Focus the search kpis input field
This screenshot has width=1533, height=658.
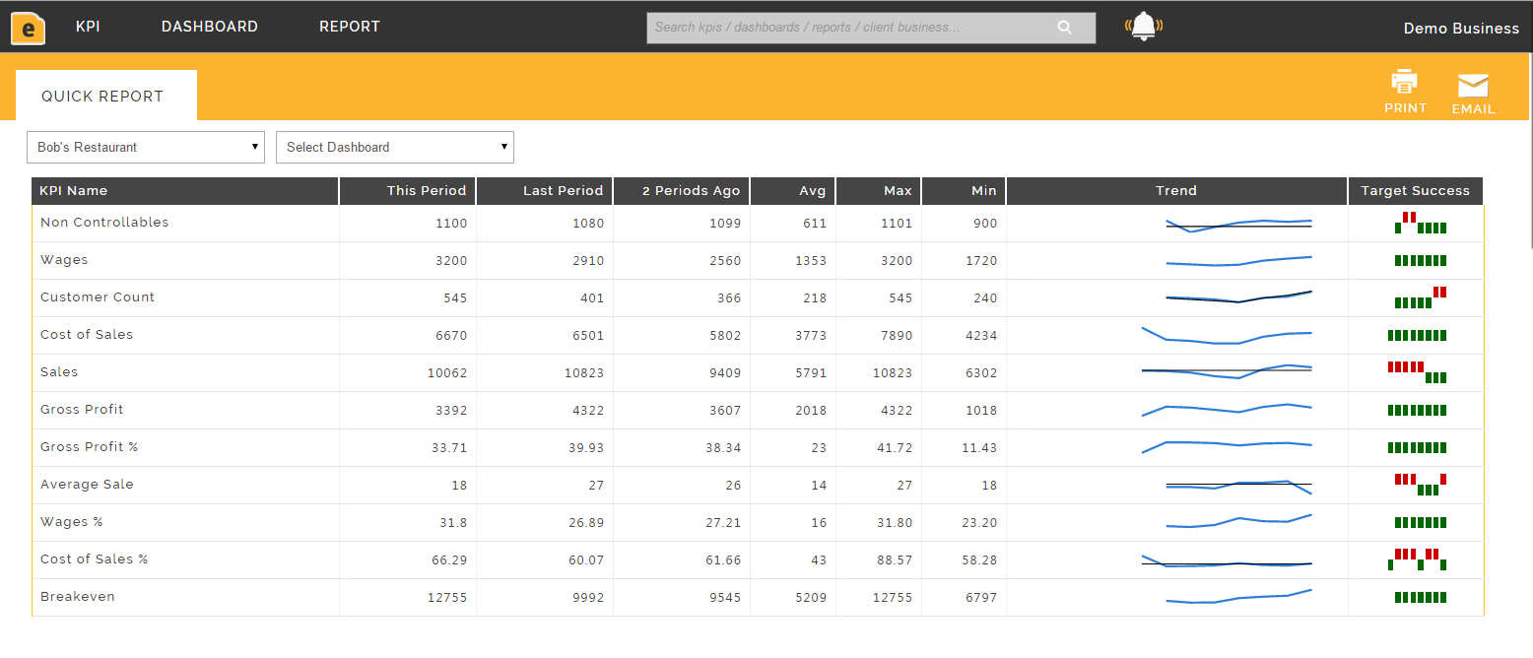847,28
